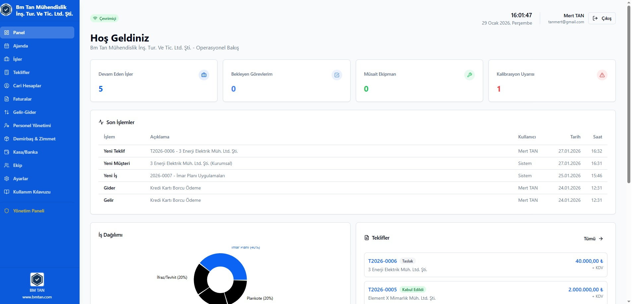
Task: Click the wrench icon in Müsait Ekipman card
Action: [469, 75]
